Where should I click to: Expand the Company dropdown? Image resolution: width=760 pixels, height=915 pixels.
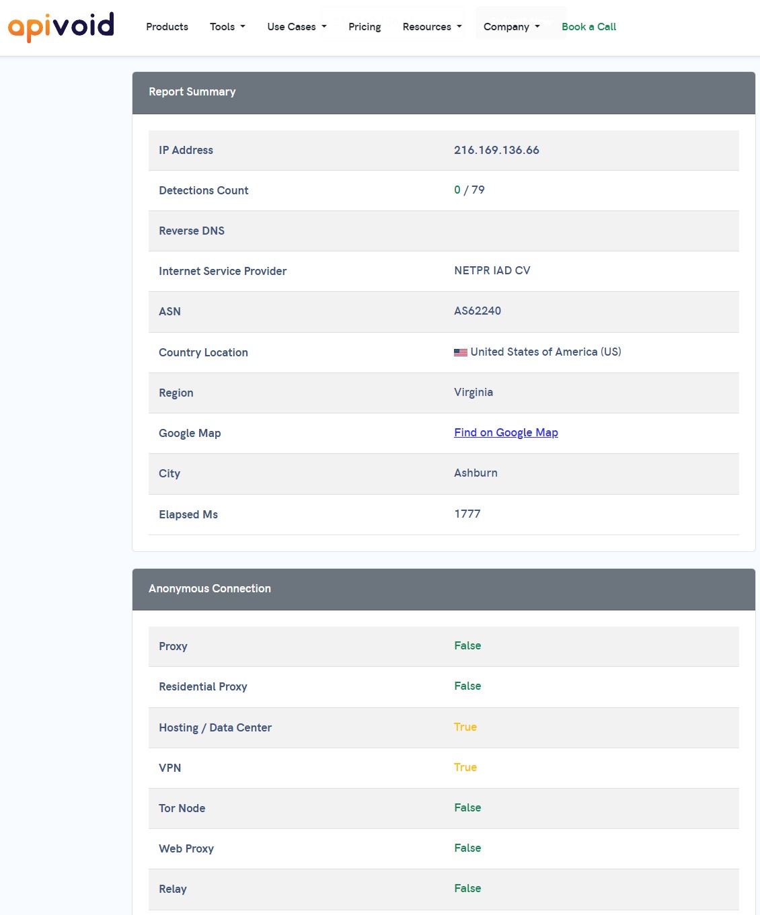coord(512,27)
